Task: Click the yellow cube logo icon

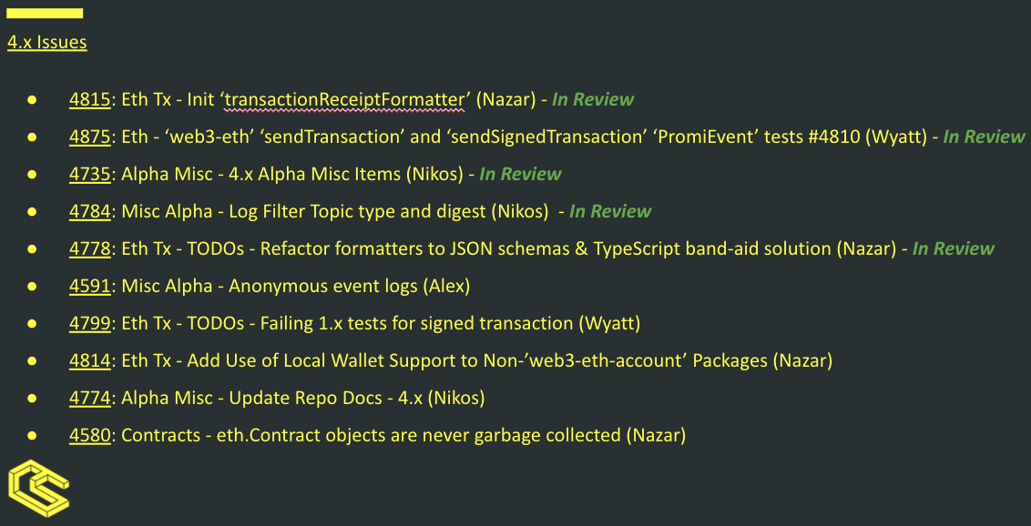Action: (38, 488)
